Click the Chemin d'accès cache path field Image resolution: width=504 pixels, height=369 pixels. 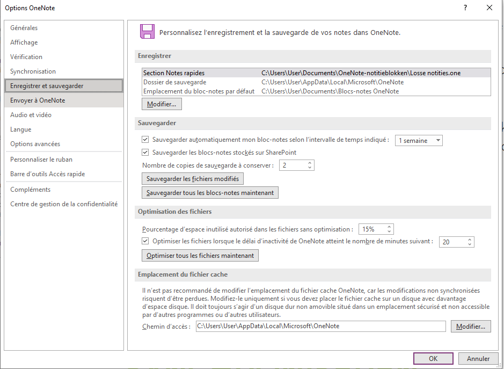click(321, 326)
